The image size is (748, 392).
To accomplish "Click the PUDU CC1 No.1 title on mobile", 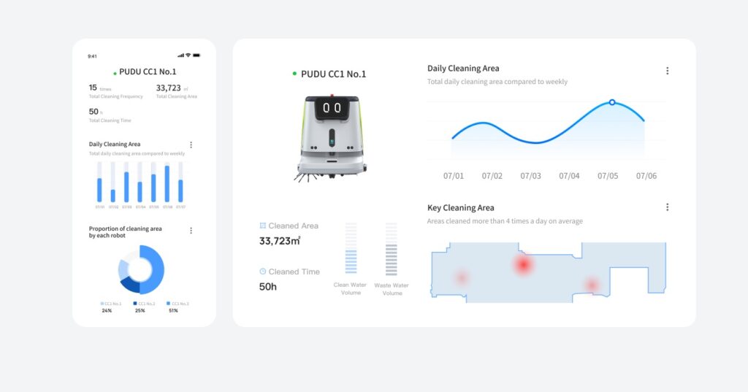I will point(148,72).
